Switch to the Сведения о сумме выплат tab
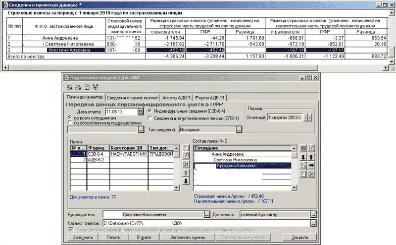The height and width of the screenshot is (245, 396). coord(132,98)
